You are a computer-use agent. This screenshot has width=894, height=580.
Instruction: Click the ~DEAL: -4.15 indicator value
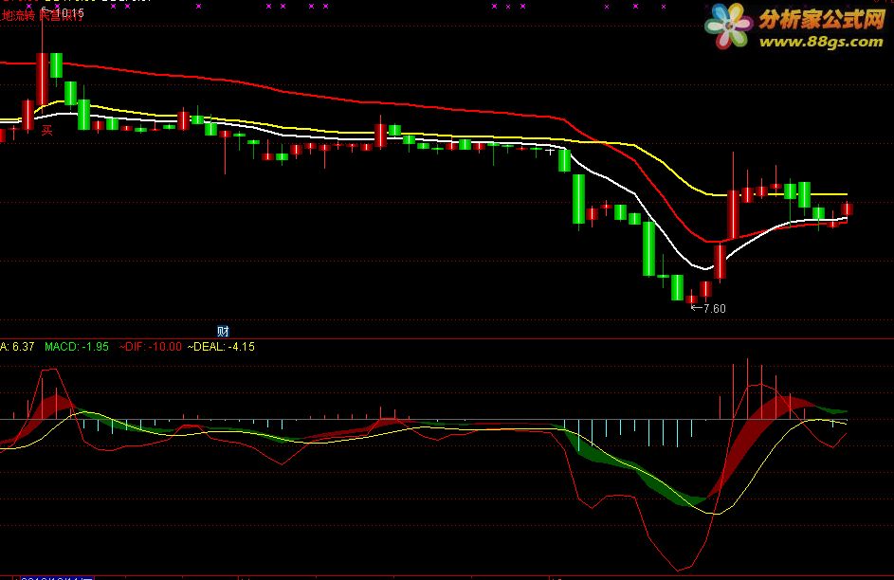tap(221, 347)
